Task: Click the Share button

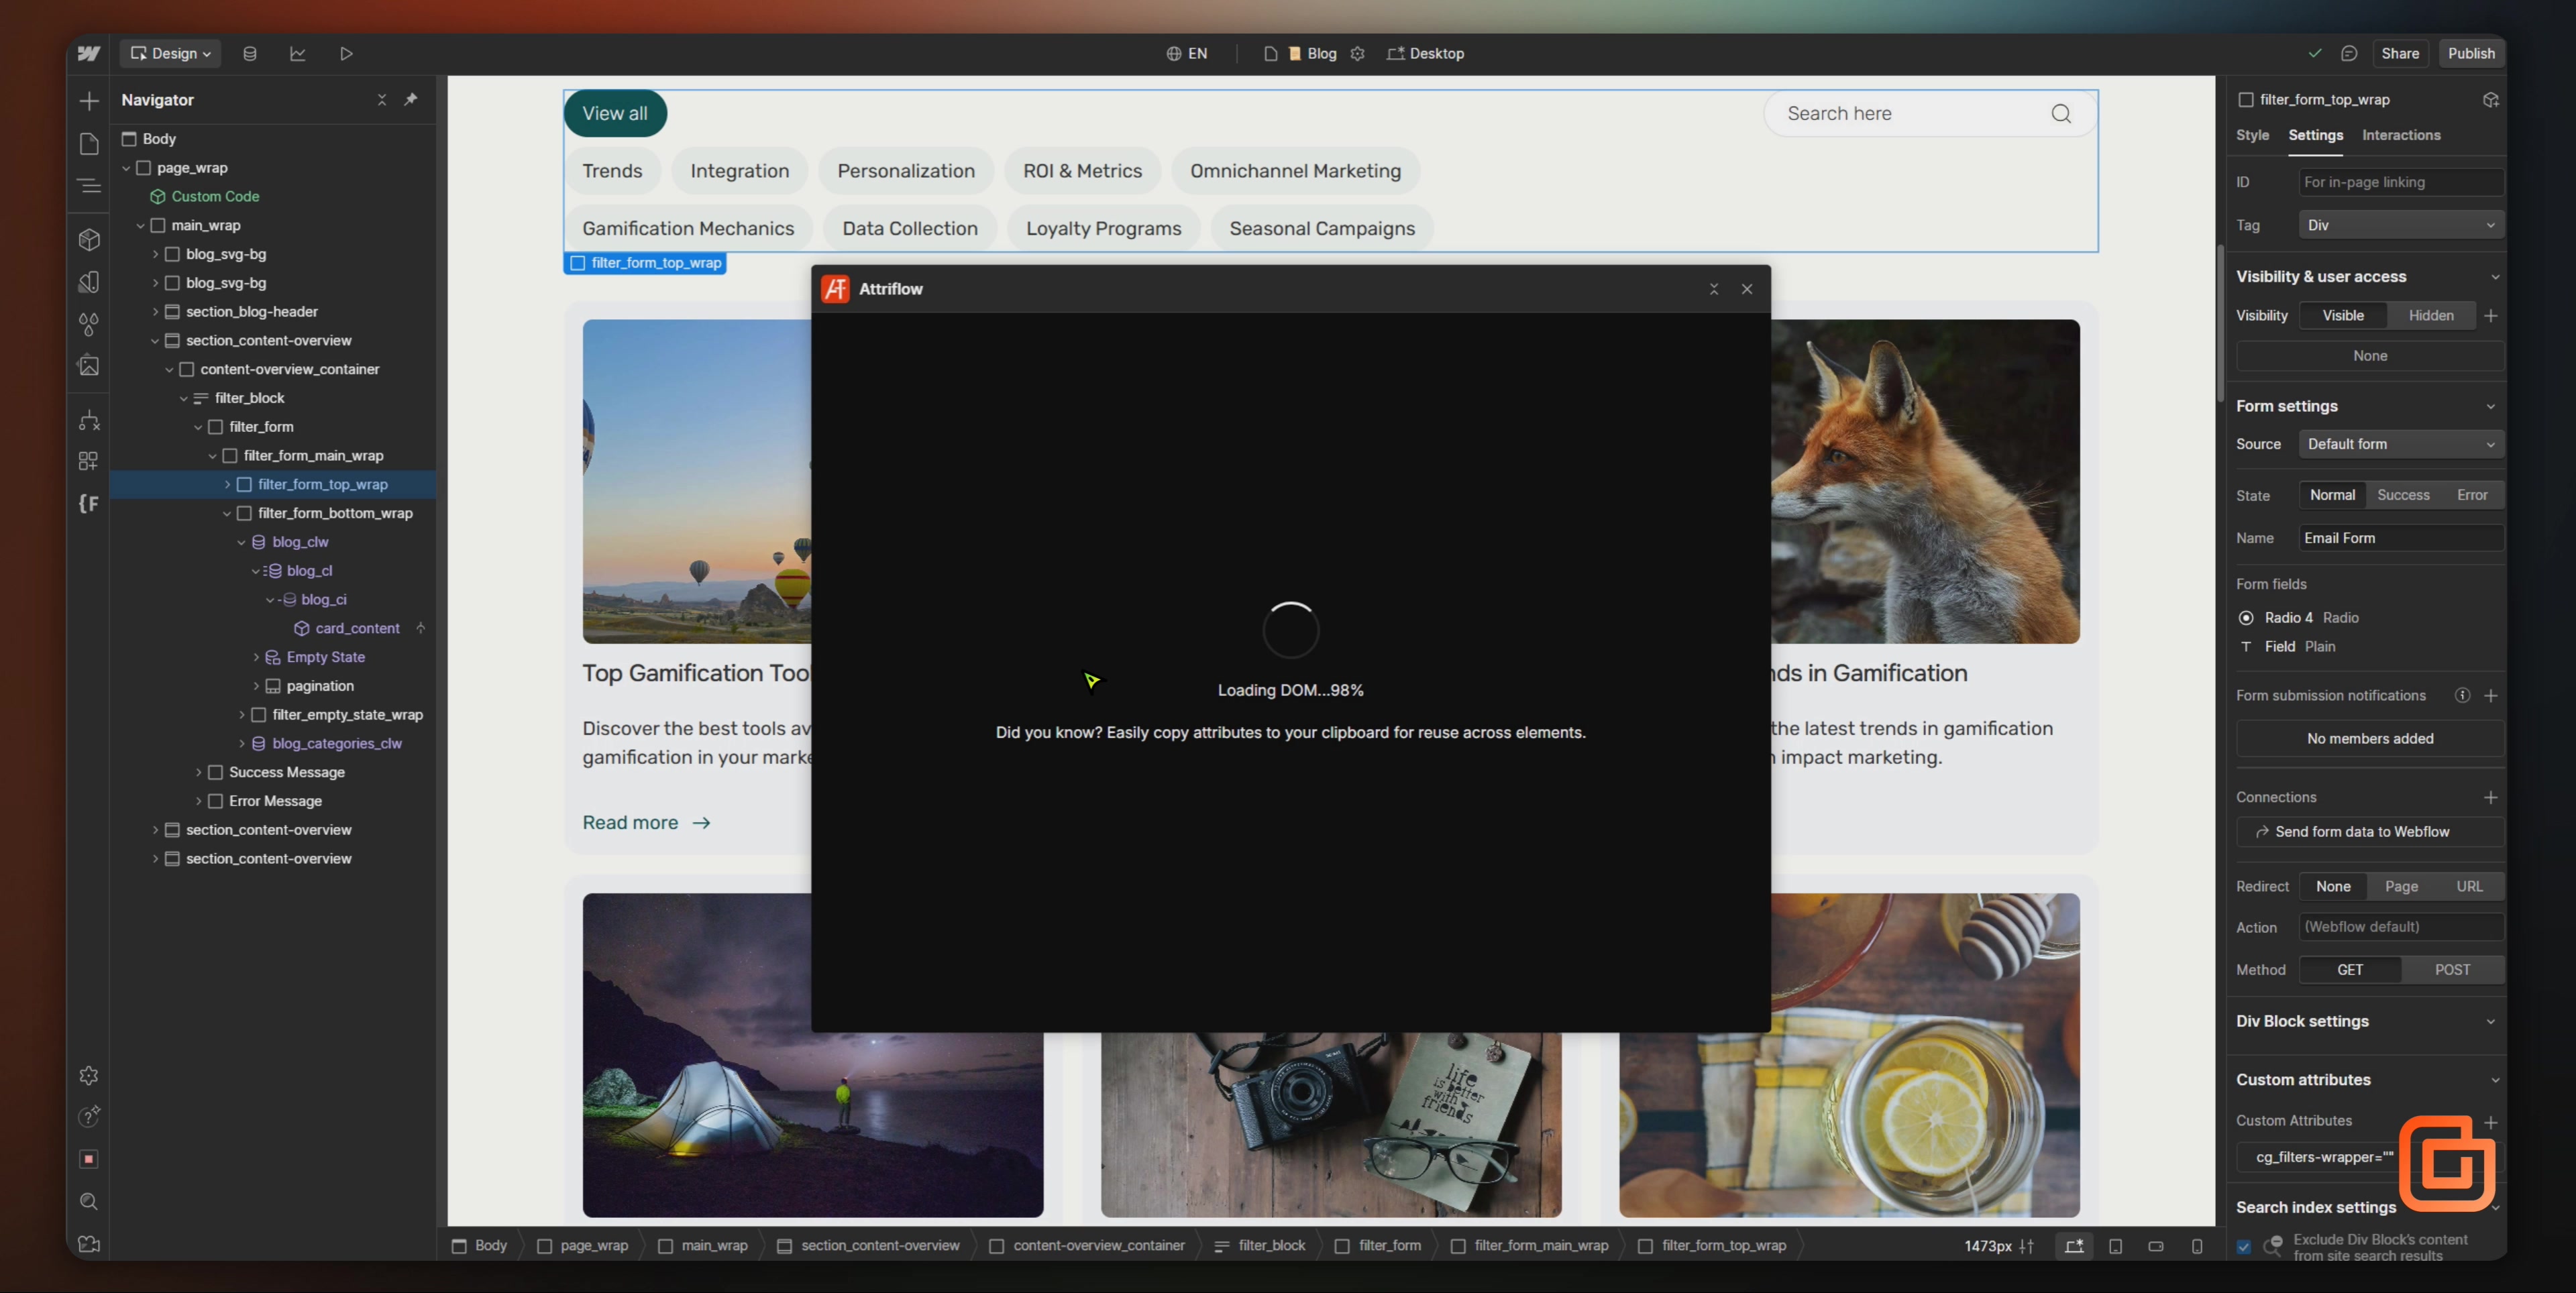Action: 2399,54
